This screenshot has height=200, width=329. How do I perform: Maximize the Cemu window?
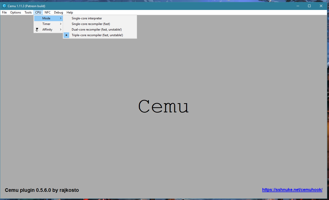pos(309,6)
